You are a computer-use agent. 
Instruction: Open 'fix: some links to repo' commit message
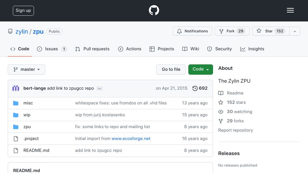[x=112, y=127]
